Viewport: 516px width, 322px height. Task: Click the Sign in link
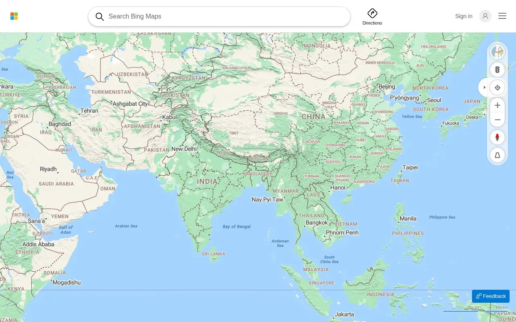pyautogui.click(x=464, y=16)
